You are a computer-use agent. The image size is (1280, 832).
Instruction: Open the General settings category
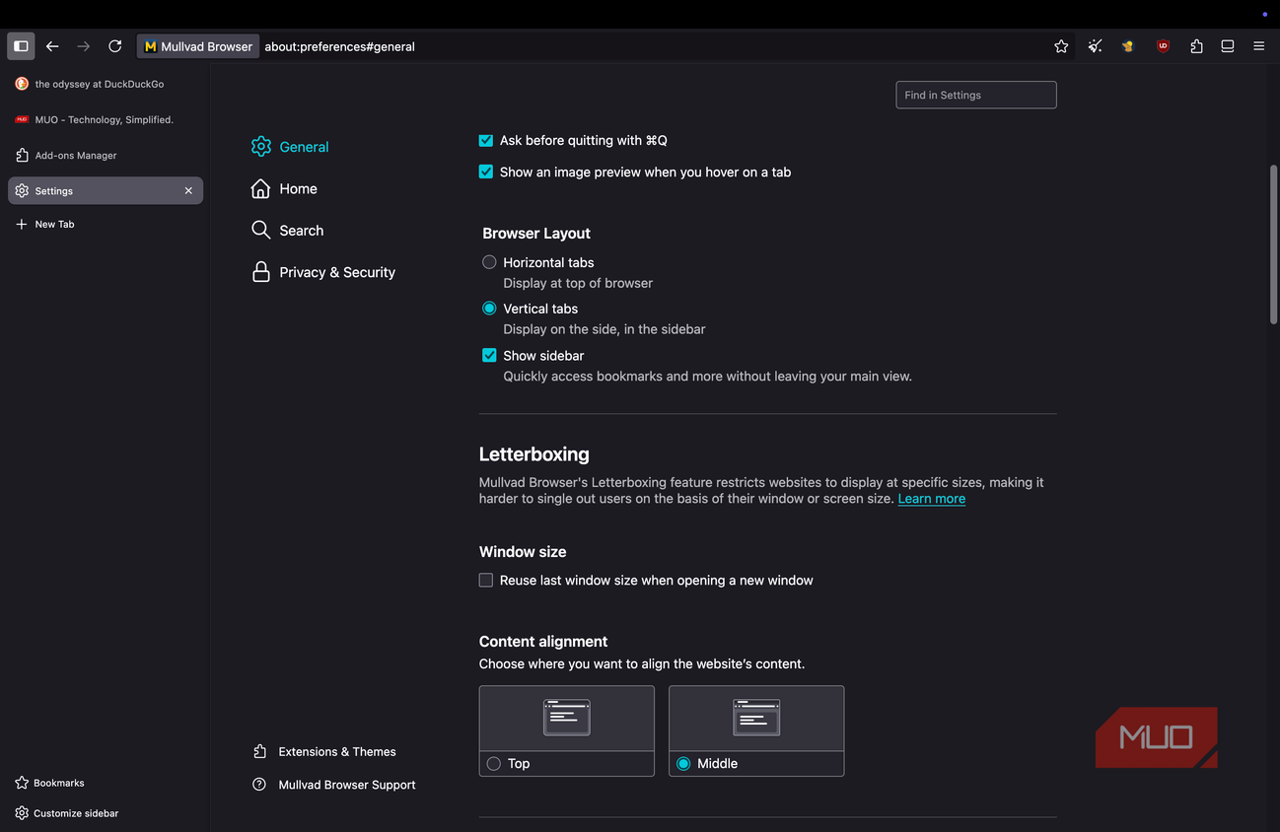(x=290, y=147)
